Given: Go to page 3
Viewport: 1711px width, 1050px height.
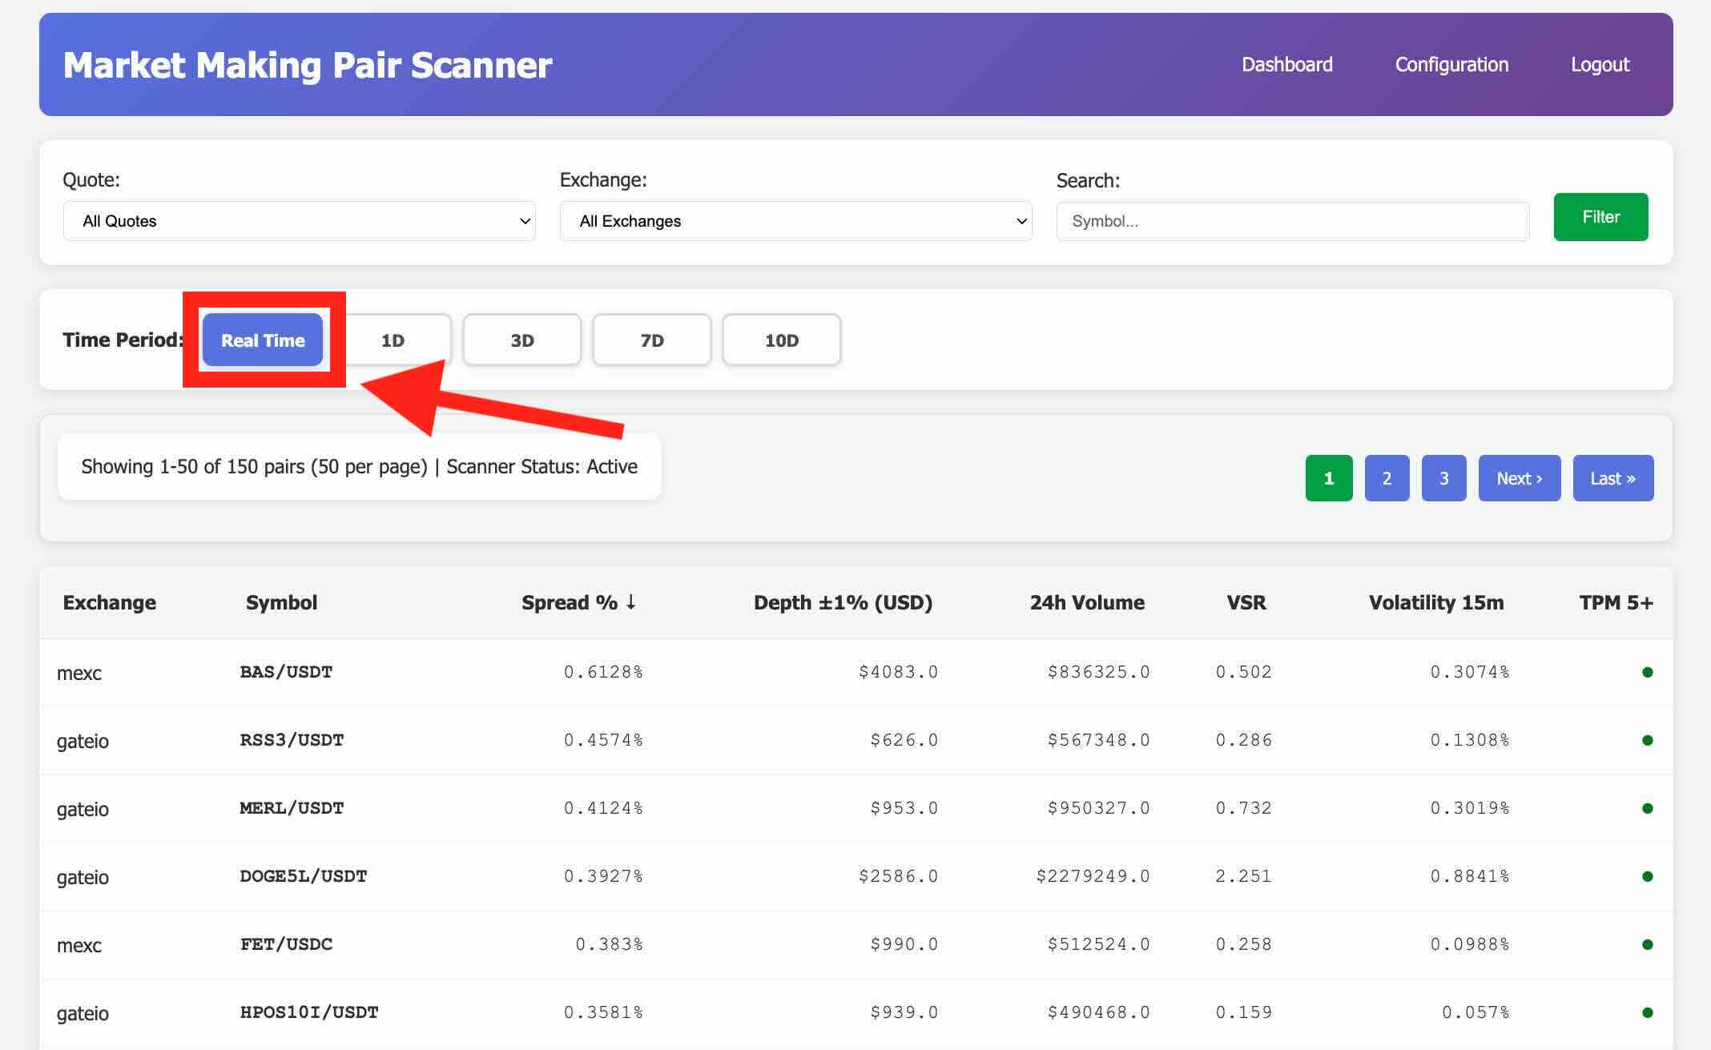Looking at the screenshot, I should click(x=1443, y=478).
